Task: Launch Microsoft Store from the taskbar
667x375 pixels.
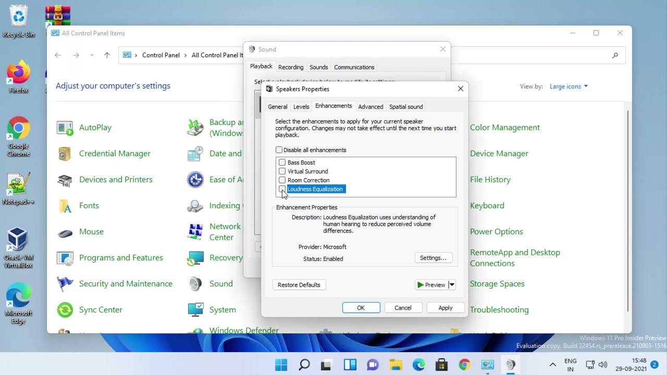Action: click(441, 365)
